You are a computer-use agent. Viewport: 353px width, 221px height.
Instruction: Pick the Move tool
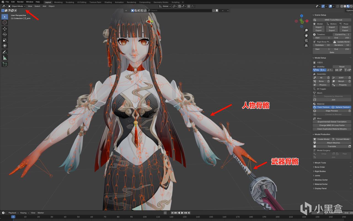coord(5,29)
